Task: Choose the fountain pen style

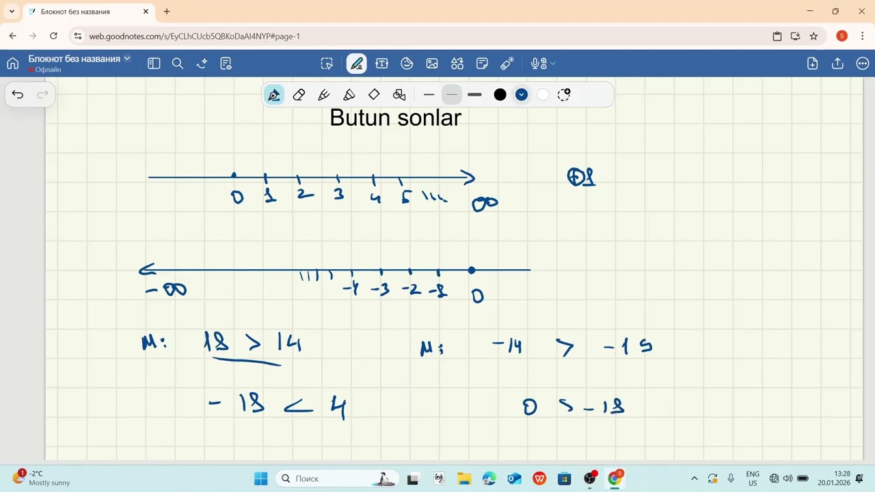Action: (274, 95)
